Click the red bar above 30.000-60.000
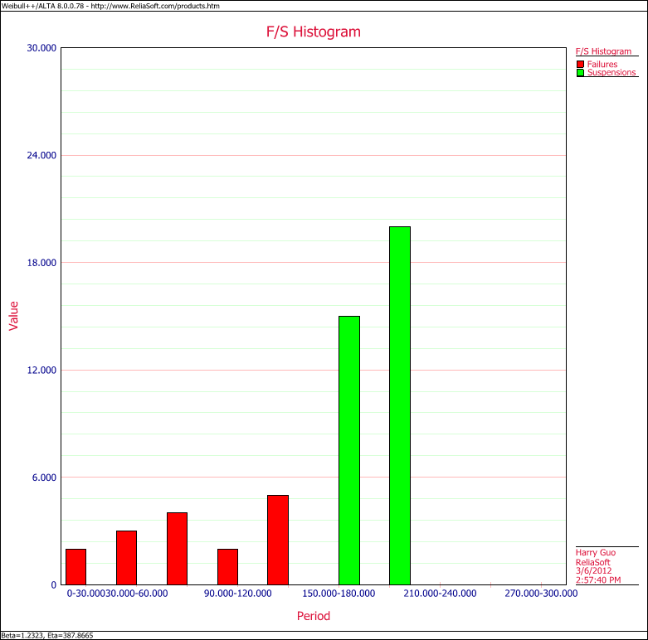This screenshot has width=648, height=640. (126, 557)
